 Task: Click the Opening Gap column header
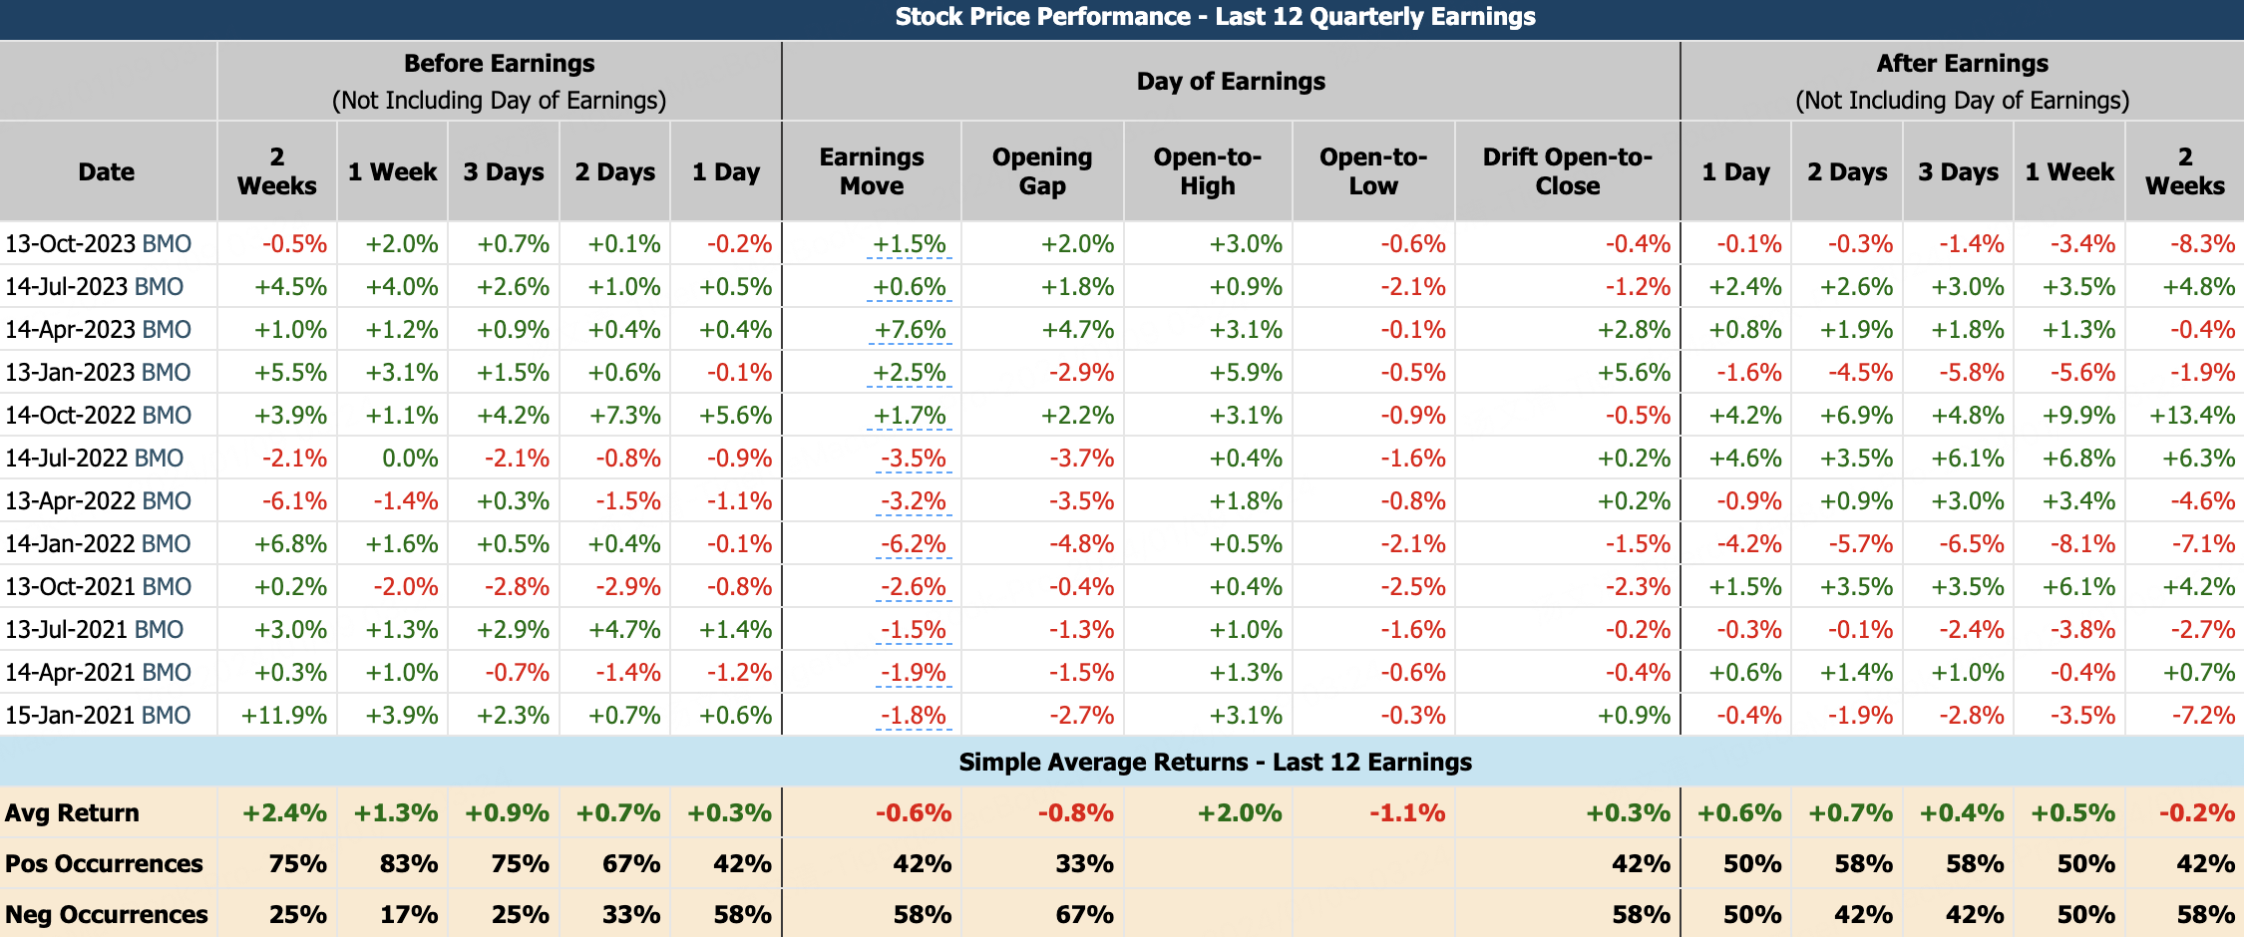click(x=1042, y=171)
